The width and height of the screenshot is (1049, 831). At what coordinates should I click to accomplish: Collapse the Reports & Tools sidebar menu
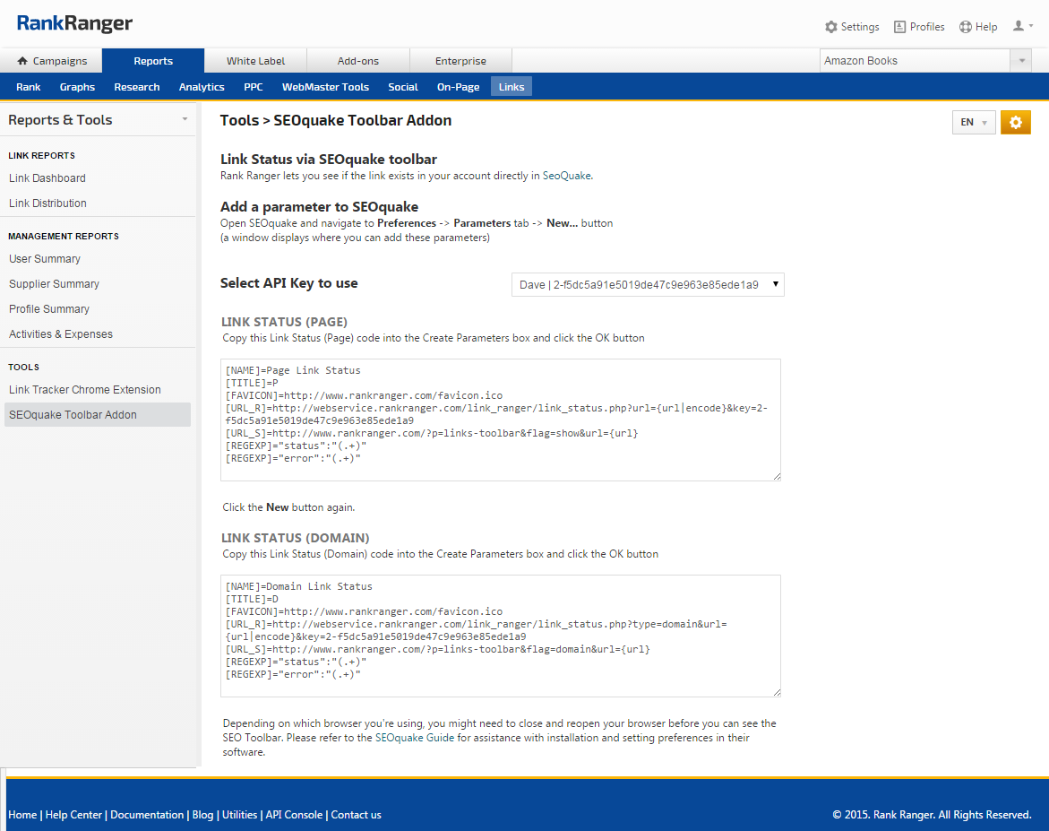(x=185, y=119)
